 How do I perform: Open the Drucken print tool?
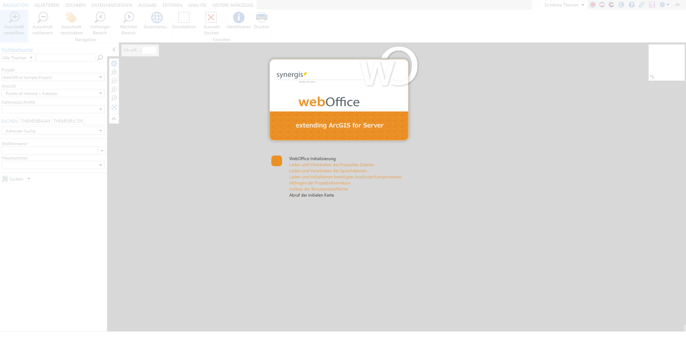point(261,17)
